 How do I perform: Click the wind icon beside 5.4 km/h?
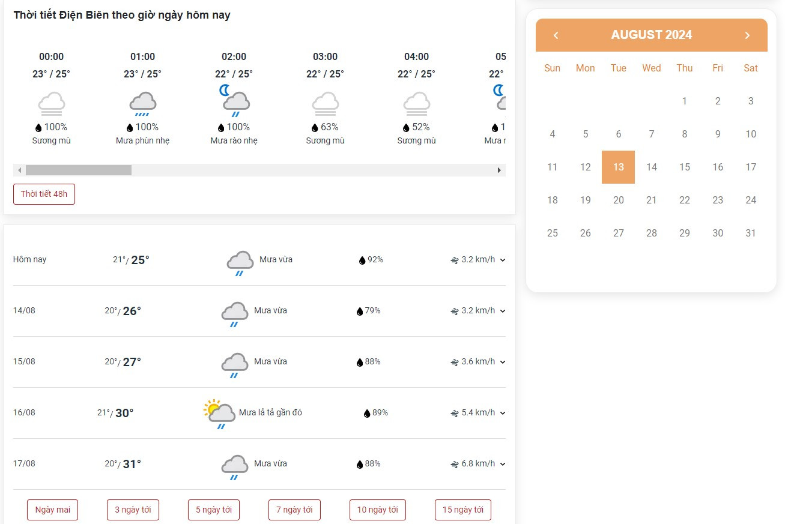coord(455,414)
